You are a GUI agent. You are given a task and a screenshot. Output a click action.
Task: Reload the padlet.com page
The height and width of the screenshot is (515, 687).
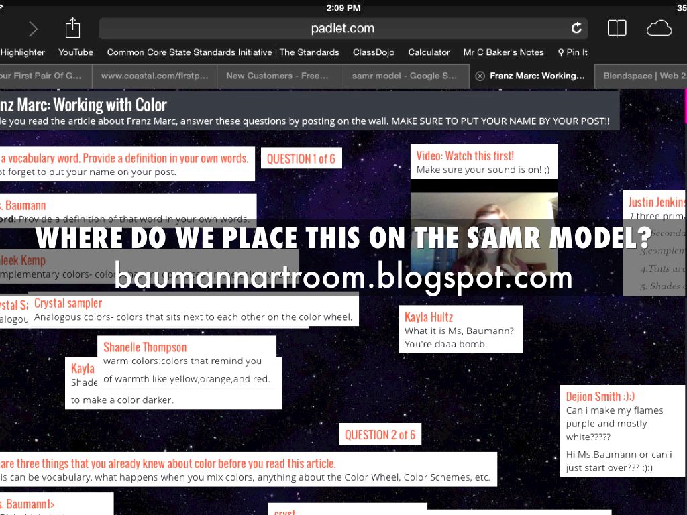click(576, 28)
